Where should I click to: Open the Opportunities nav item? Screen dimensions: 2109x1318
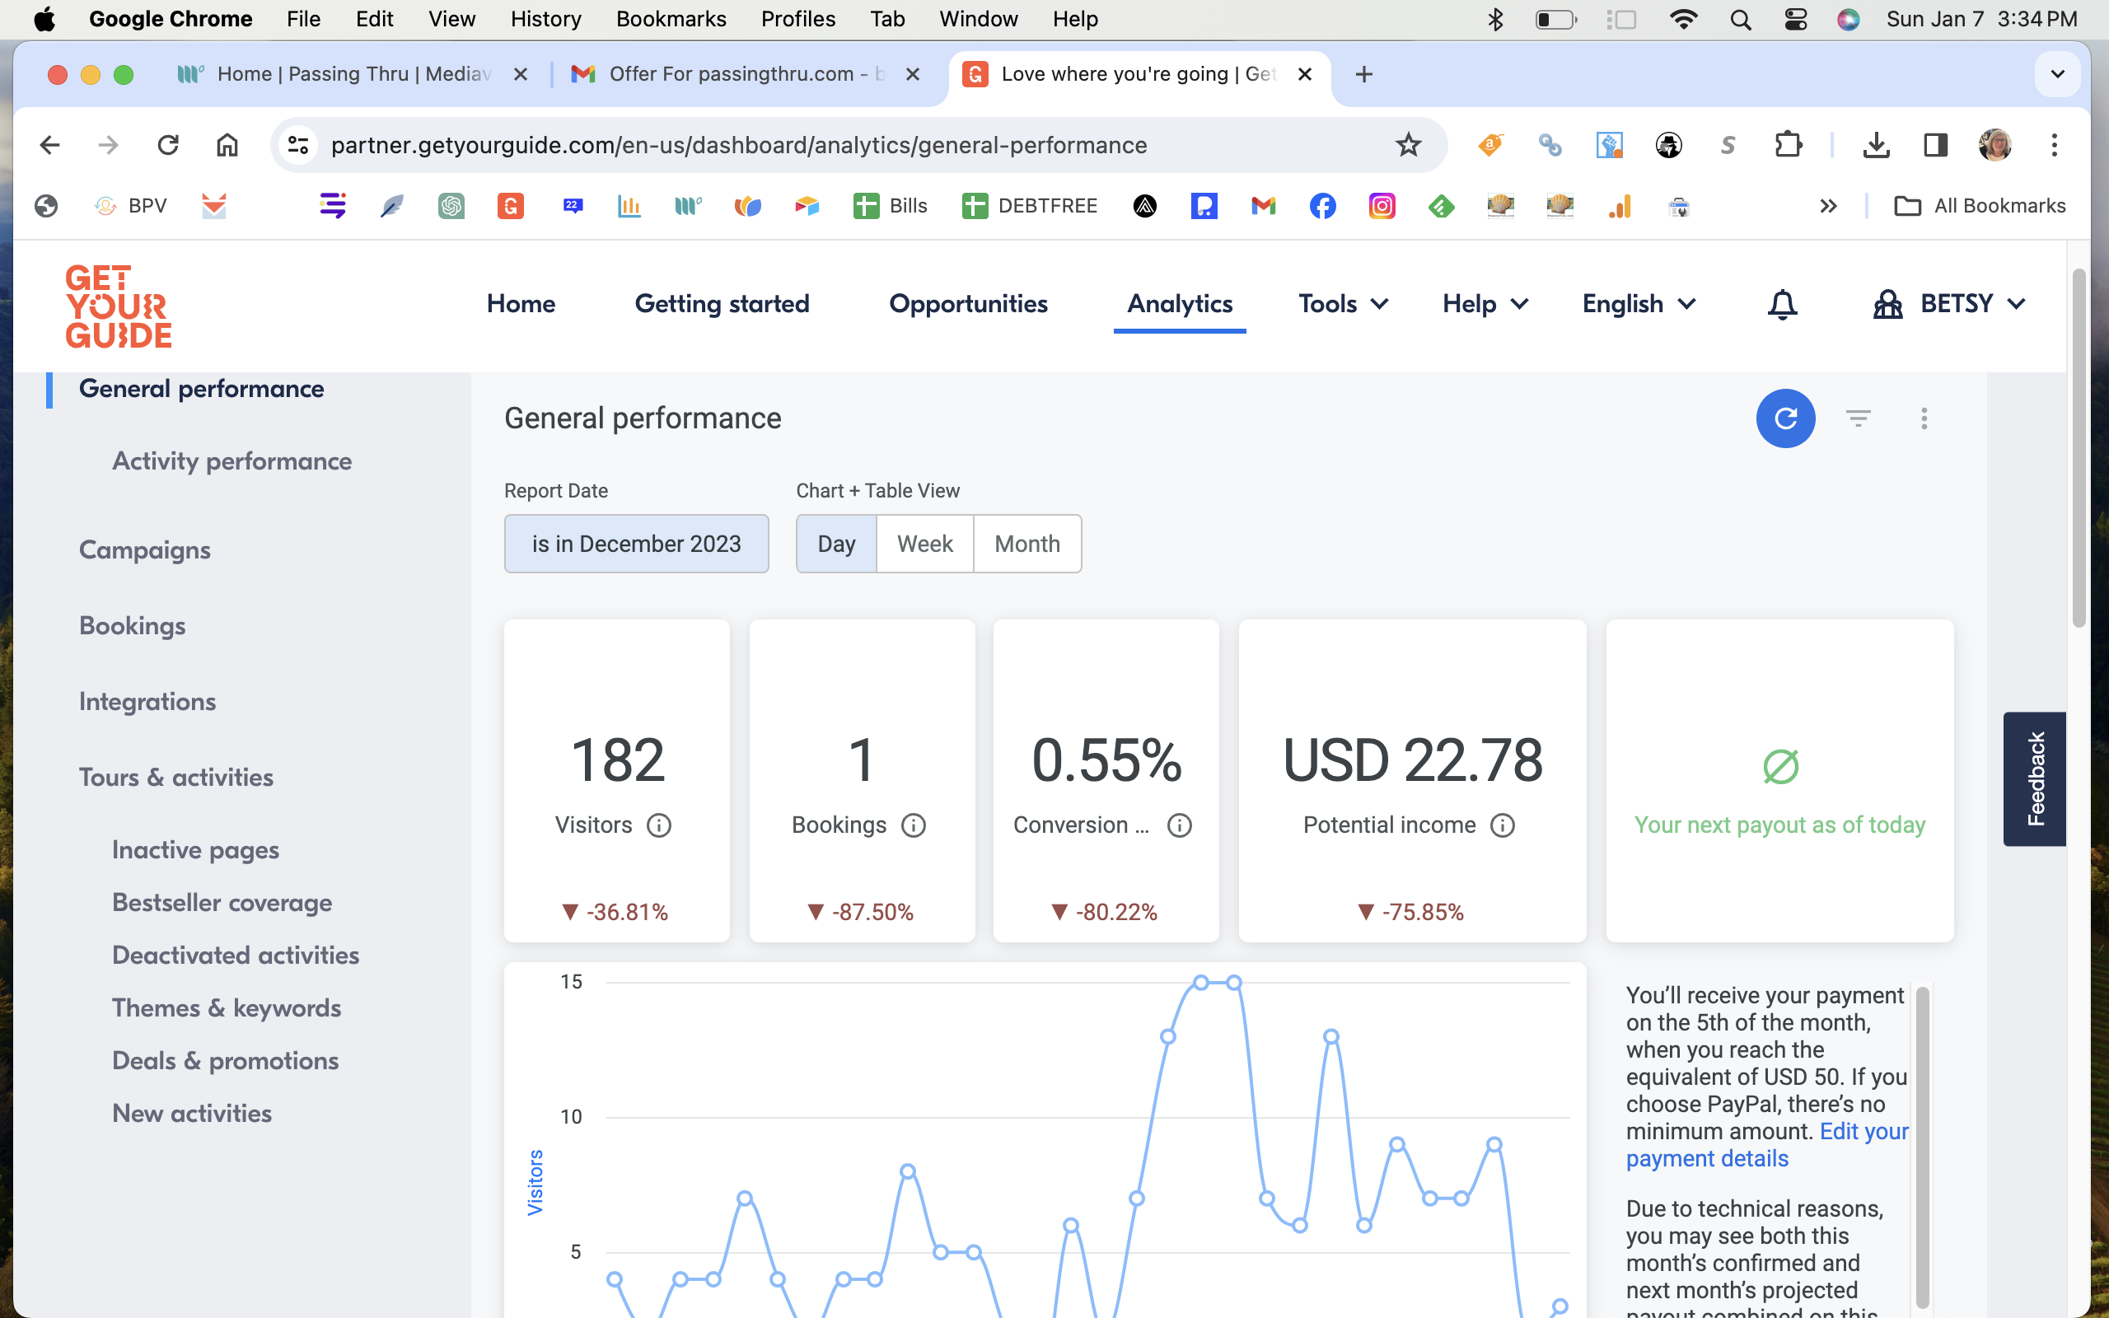point(968,303)
